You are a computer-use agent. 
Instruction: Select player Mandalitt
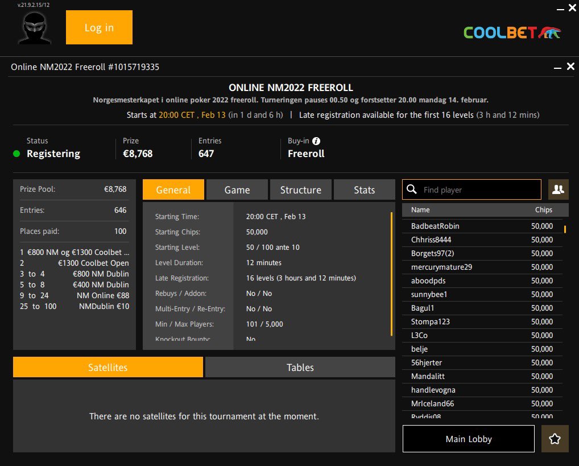coord(482,376)
